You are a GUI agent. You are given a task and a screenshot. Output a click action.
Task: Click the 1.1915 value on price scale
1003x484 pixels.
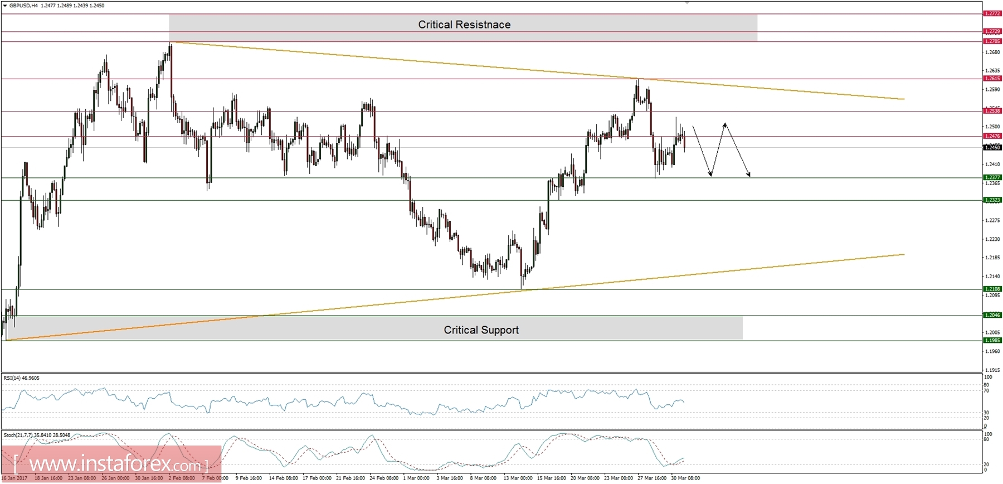tap(992, 370)
